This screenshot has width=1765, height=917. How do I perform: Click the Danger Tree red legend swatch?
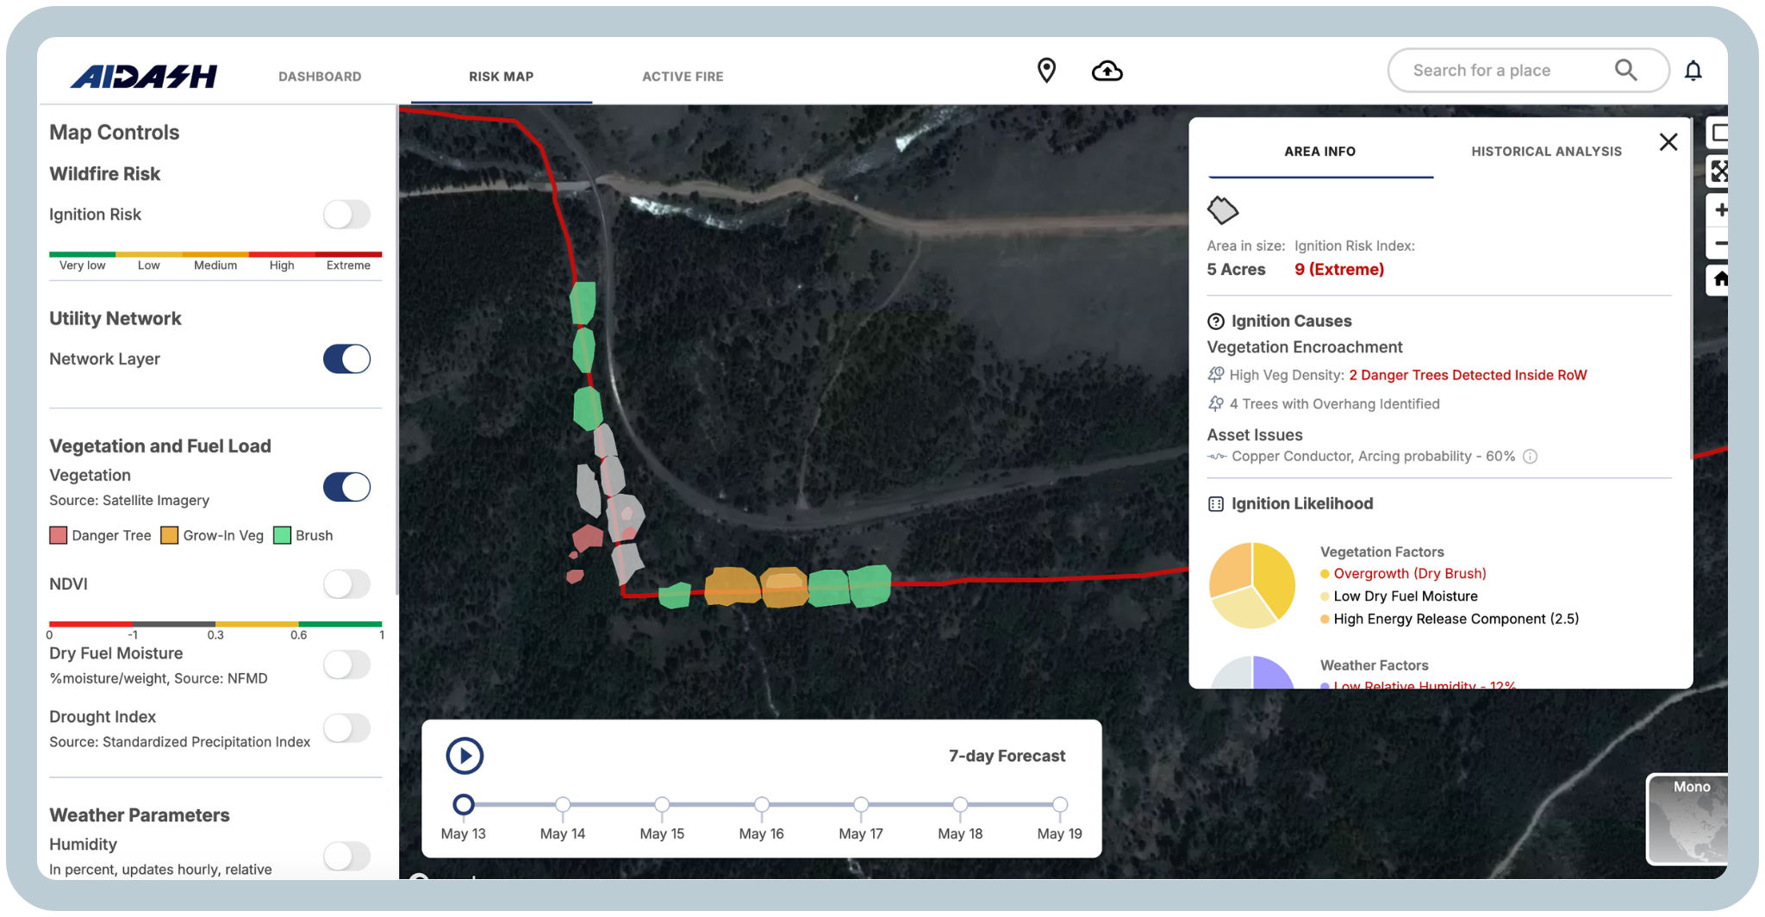pyautogui.click(x=59, y=536)
